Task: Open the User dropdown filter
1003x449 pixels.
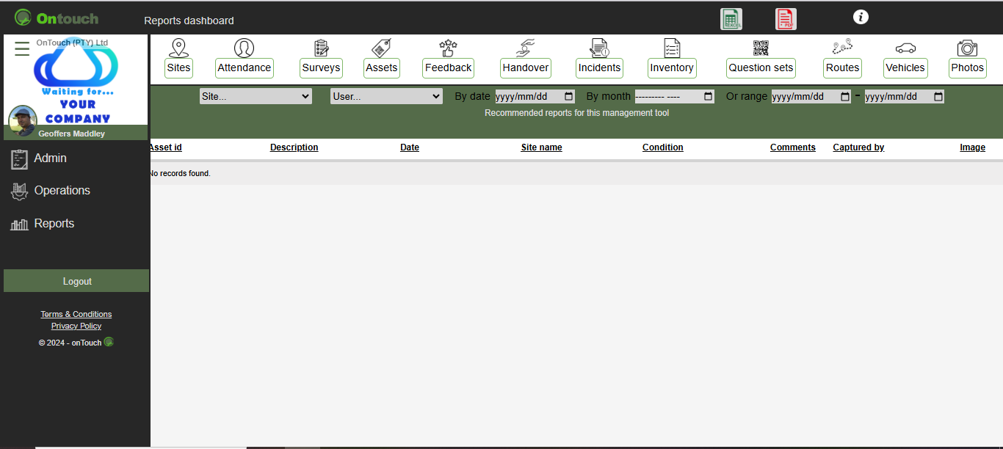Action: (386, 96)
